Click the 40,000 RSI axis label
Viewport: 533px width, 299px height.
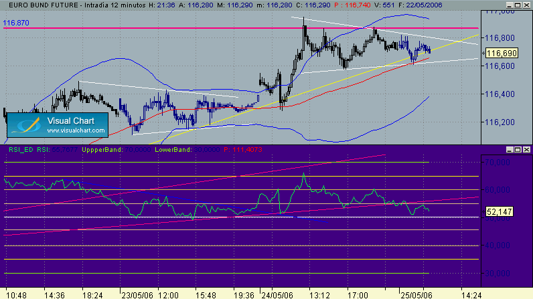[498, 245]
